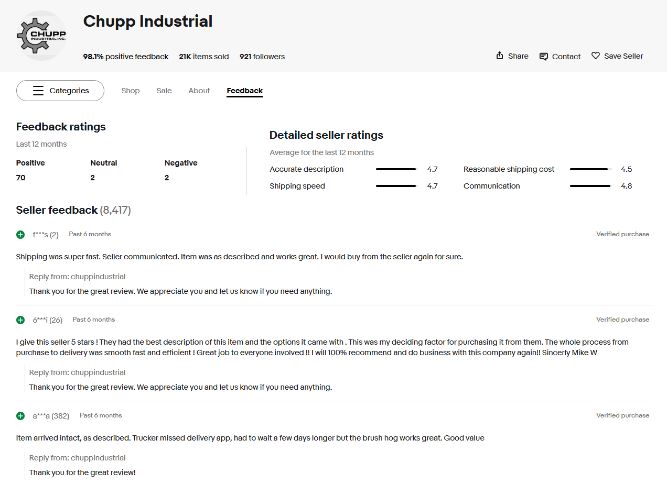Click the Chupp Industrial gear logo
Viewport: 667px width, 484px height.
pyautogui.click(x=41, y=36)
